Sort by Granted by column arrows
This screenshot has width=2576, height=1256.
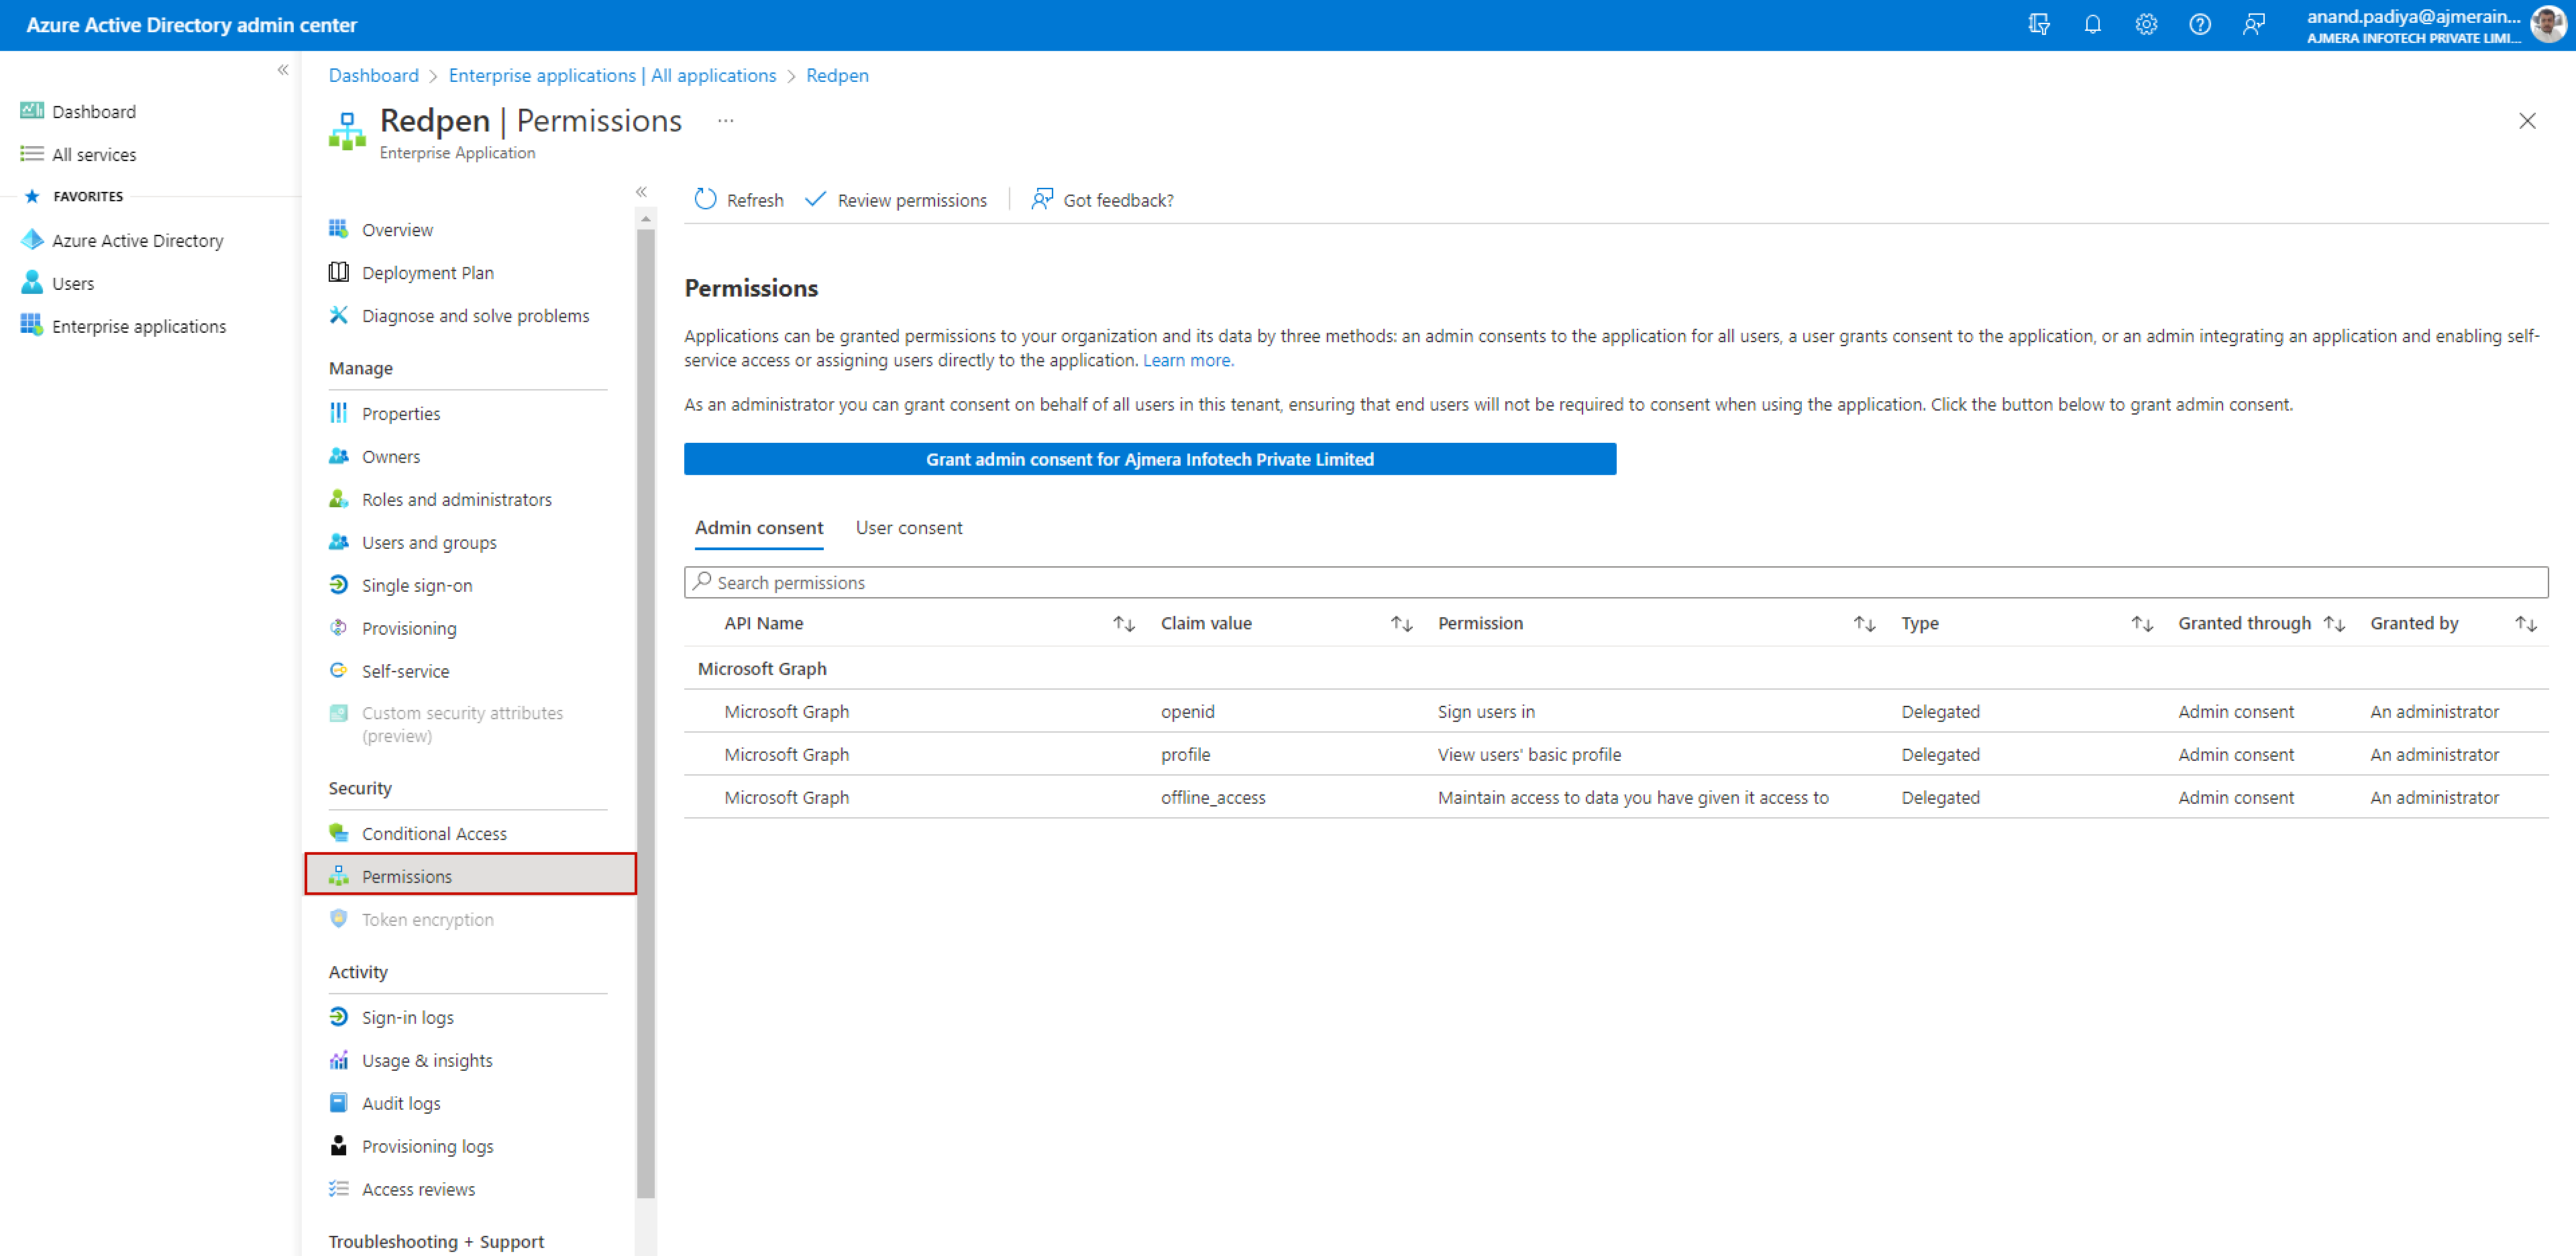pos(2526,624)
